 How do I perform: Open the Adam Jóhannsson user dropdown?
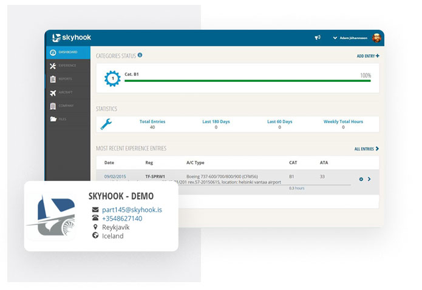[352, 38]
